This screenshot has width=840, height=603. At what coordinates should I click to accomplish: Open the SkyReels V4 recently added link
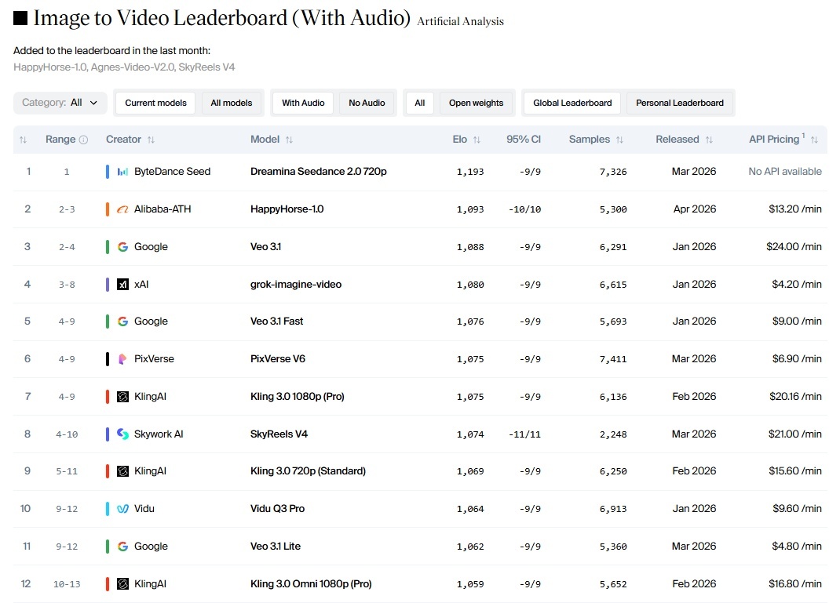pos(206,67)
